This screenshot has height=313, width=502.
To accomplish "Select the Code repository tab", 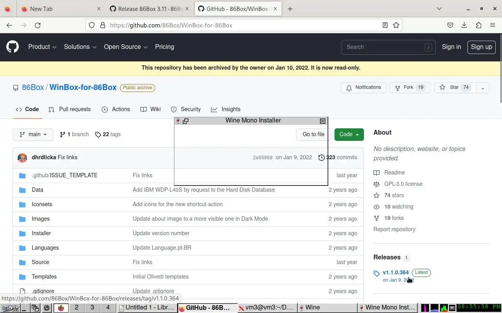I will click(x=27, y=109).
